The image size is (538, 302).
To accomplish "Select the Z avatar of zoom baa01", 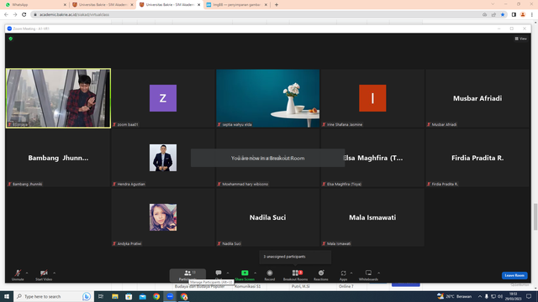I will click(x=163, y=98).
